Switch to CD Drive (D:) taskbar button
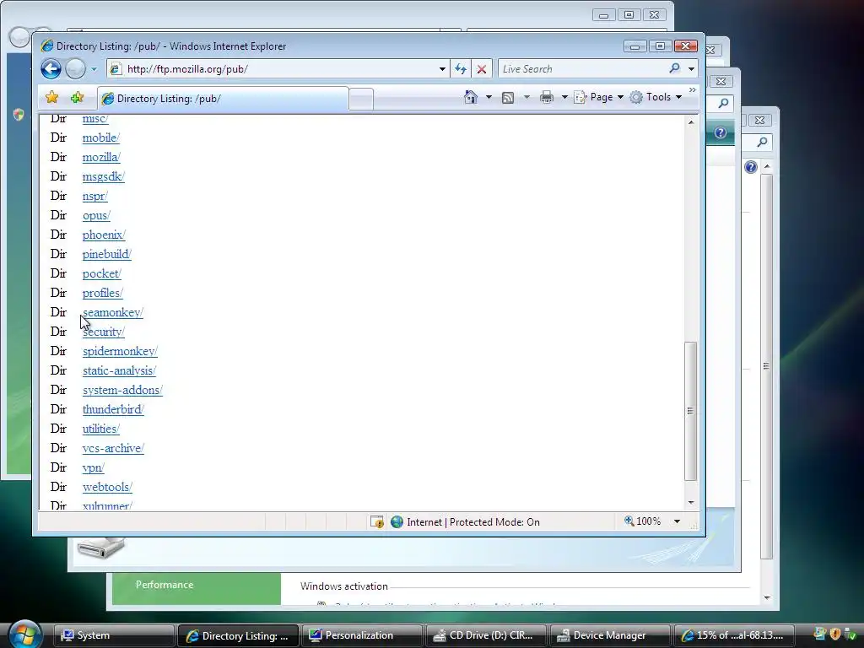864x648 pixels. [x=485, y=635]
